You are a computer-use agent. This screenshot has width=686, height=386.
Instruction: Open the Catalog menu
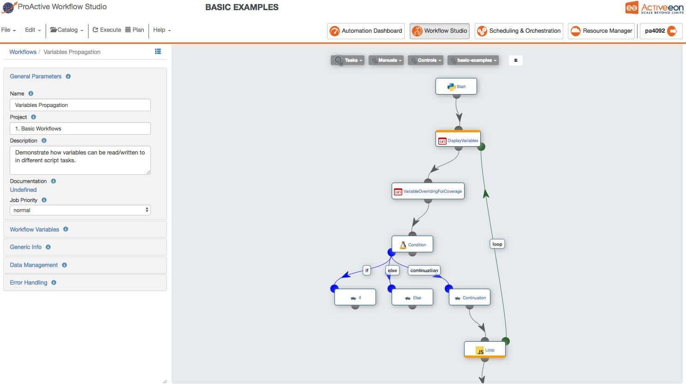click(67, 30)
